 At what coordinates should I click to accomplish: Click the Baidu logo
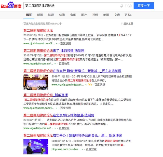click(x=11, y=5)
